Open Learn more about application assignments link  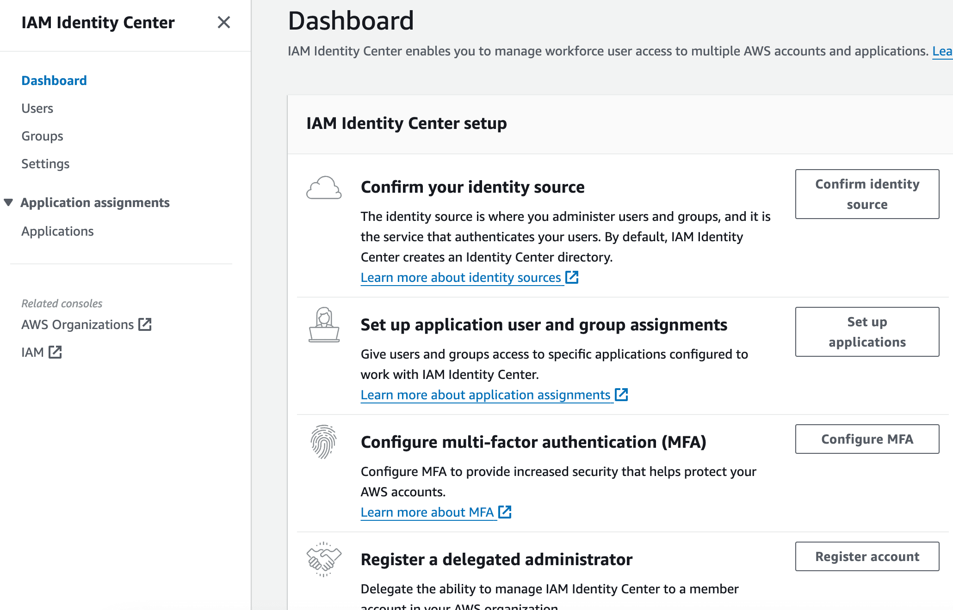(x=485, y=395)
